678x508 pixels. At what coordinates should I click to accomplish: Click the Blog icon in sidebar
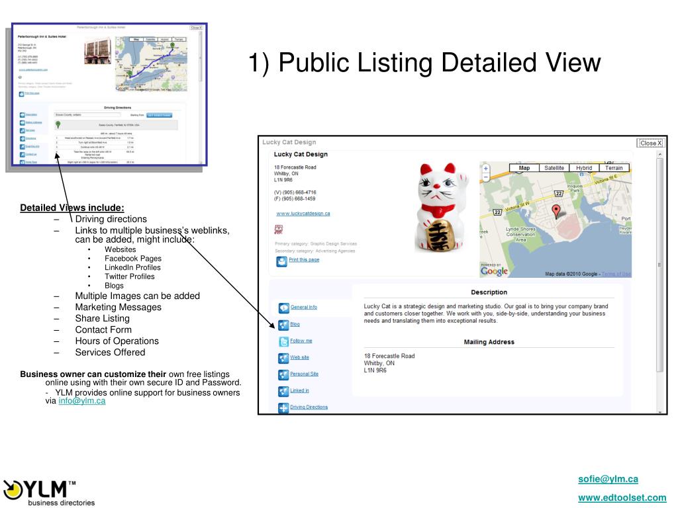[283, 325]
